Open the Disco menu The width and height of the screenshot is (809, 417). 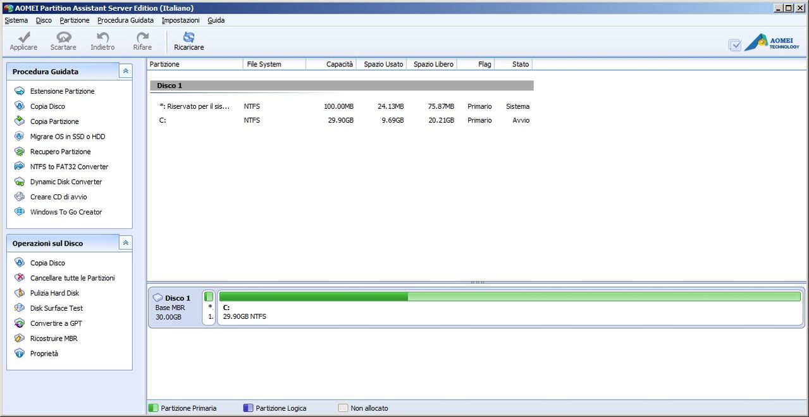pyautogui.click(x=44, y=20)
